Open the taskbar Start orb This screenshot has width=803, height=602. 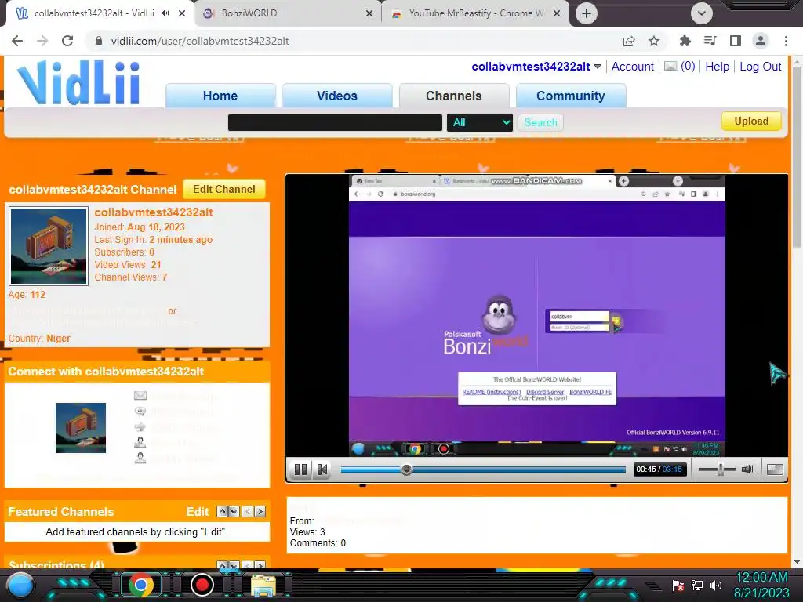pos(20,585)
